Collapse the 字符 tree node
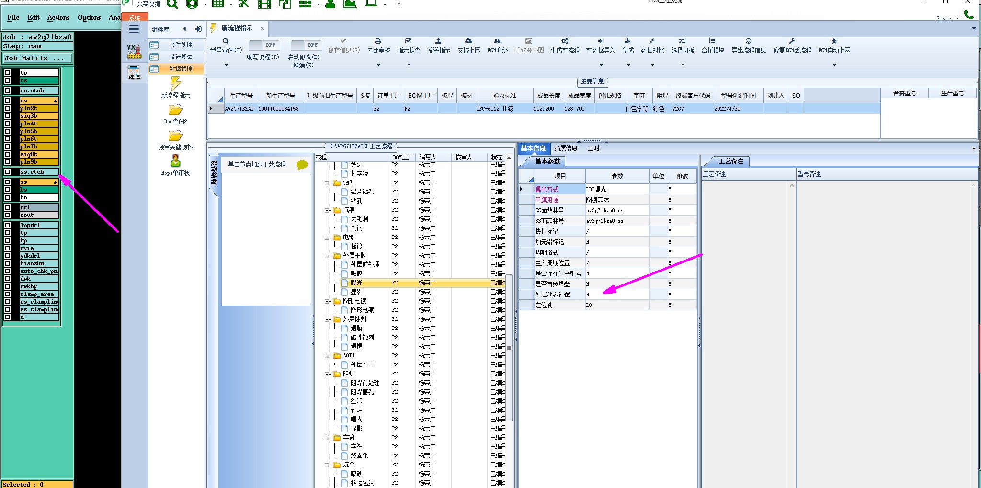Screen dimensions: 981x488 (x=328, y=438)
